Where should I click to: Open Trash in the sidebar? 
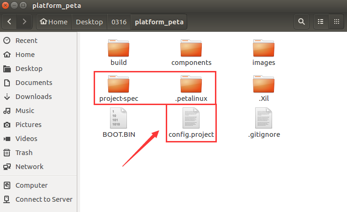click(38, 153)
